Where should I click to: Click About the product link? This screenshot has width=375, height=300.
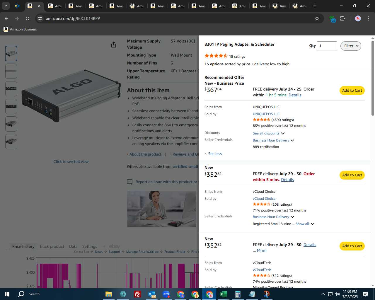pyautogui.click(x=145, y=154)
